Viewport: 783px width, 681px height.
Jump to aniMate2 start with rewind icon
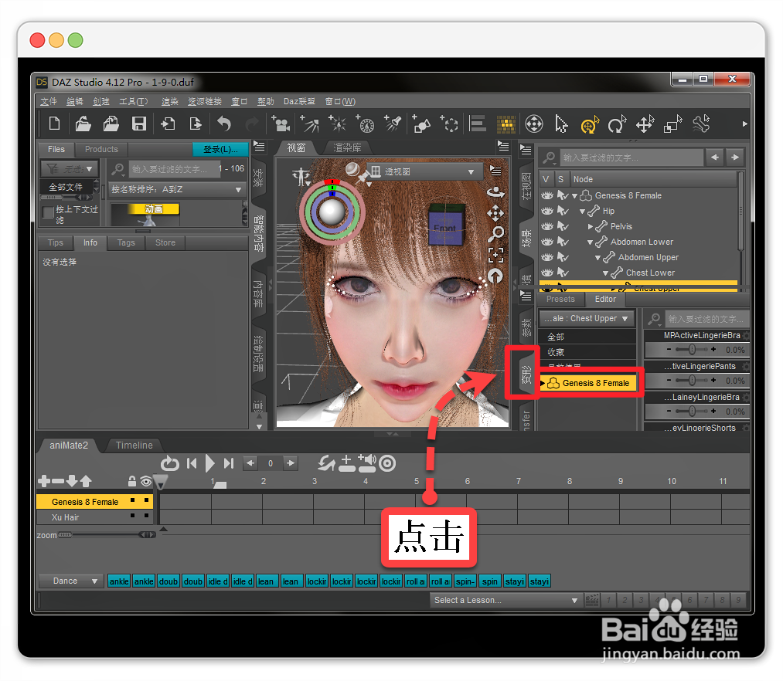(191, 463)
